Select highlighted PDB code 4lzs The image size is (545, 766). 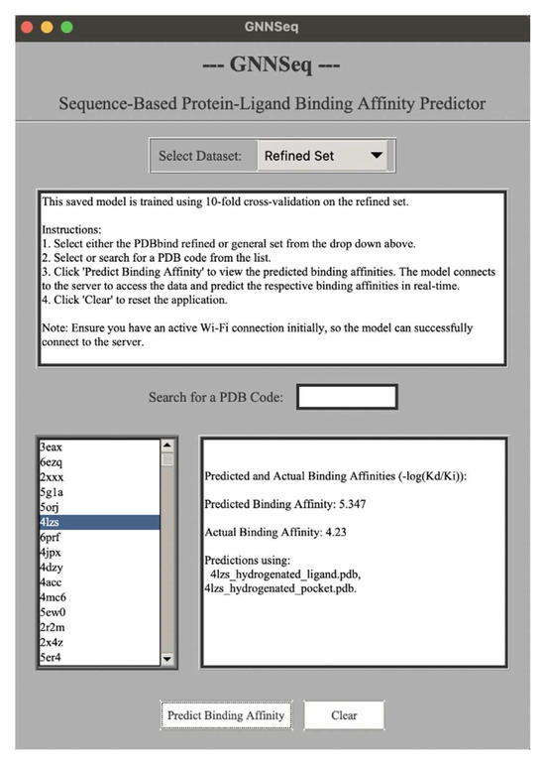[99, 522]
